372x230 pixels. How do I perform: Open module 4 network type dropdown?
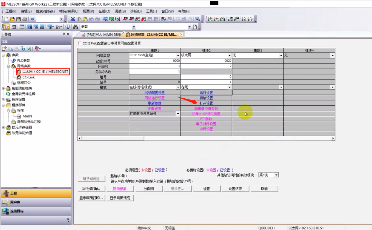333,55
